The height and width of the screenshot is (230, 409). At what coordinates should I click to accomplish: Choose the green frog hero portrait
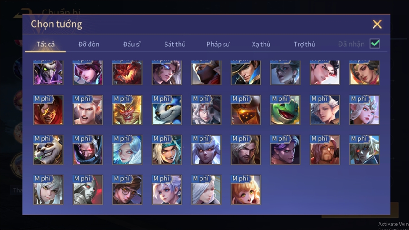[285, 110]
